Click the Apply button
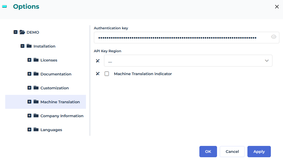Screen dimensions: 283x161 click(259, 151)
